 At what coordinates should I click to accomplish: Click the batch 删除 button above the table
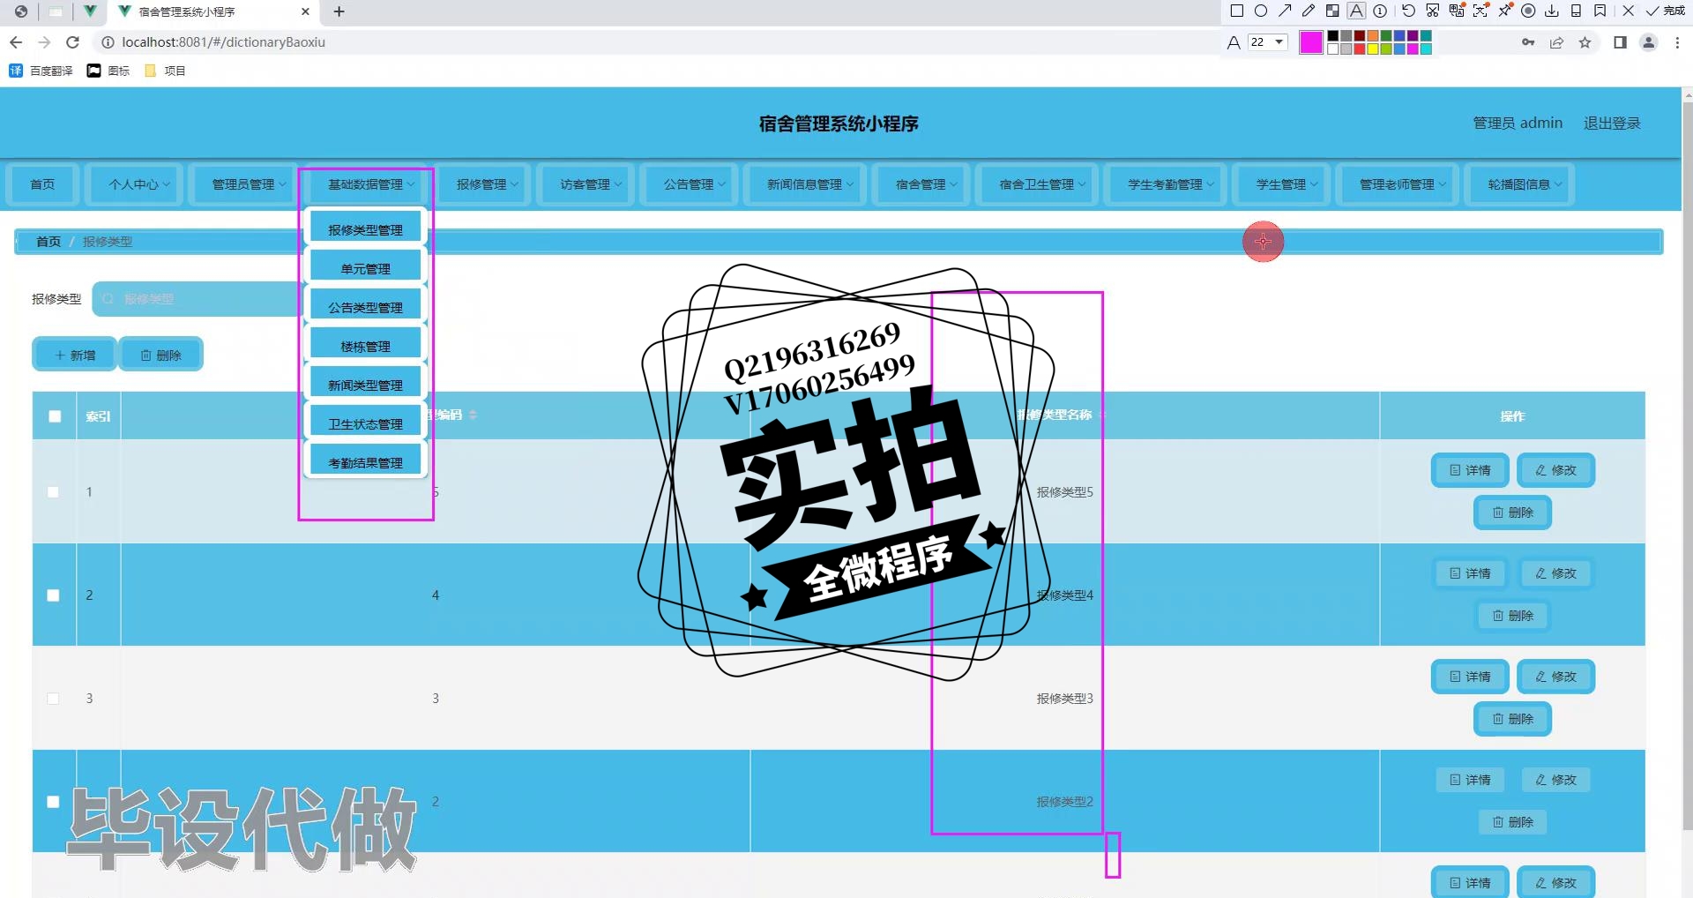tap(160, 355)
